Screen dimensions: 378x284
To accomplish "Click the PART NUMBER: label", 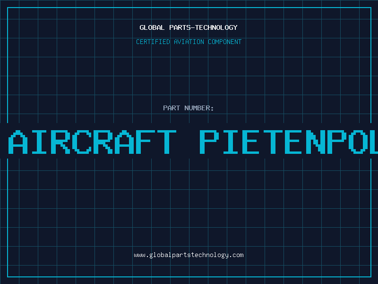I will pos(189,108).
